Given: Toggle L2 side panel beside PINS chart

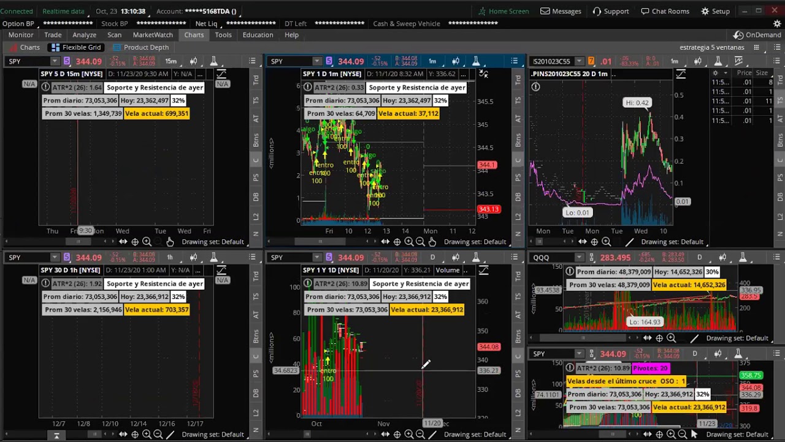Looking at the screenshot, I should (779, 217).
